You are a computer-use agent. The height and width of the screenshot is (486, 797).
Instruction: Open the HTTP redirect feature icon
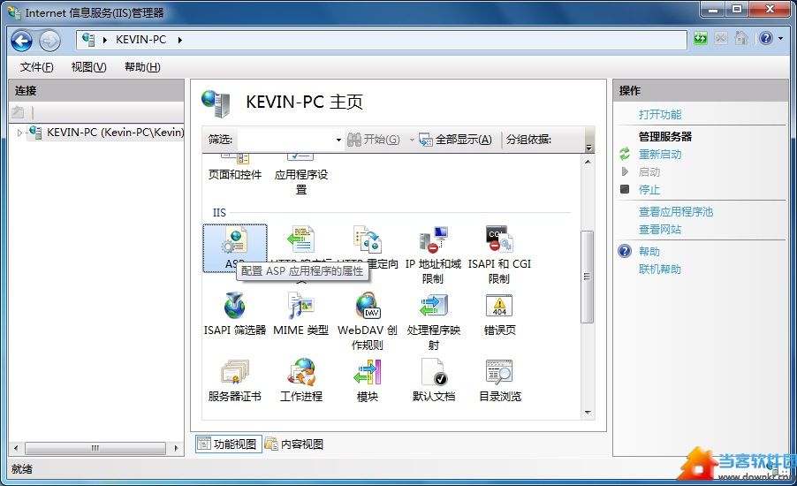pos(368,240)
